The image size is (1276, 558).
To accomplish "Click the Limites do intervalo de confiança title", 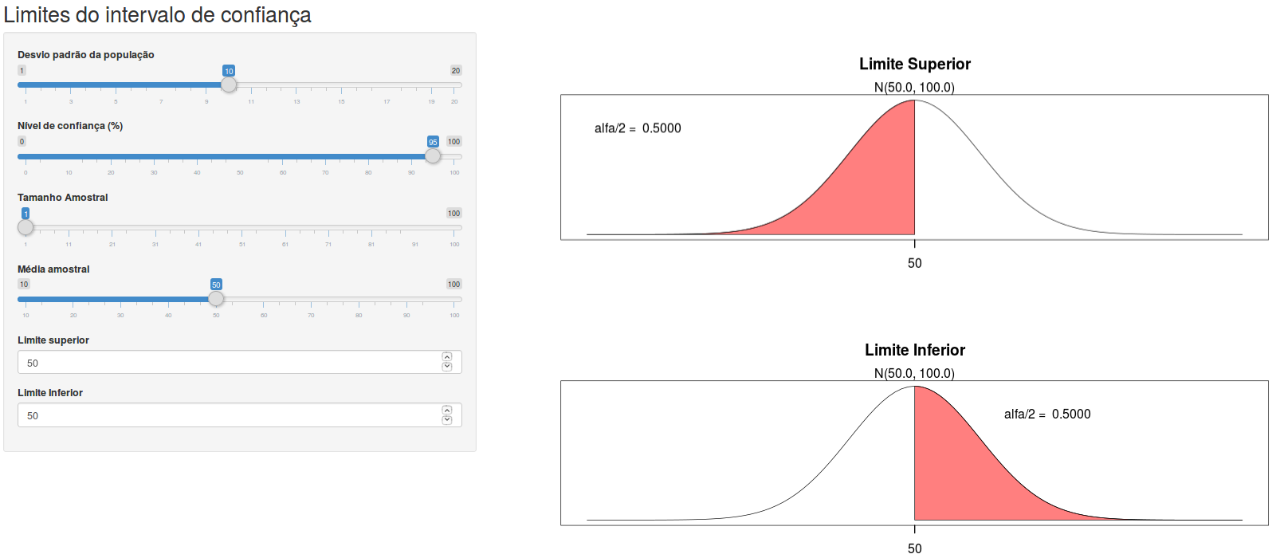I will (157, 14).
